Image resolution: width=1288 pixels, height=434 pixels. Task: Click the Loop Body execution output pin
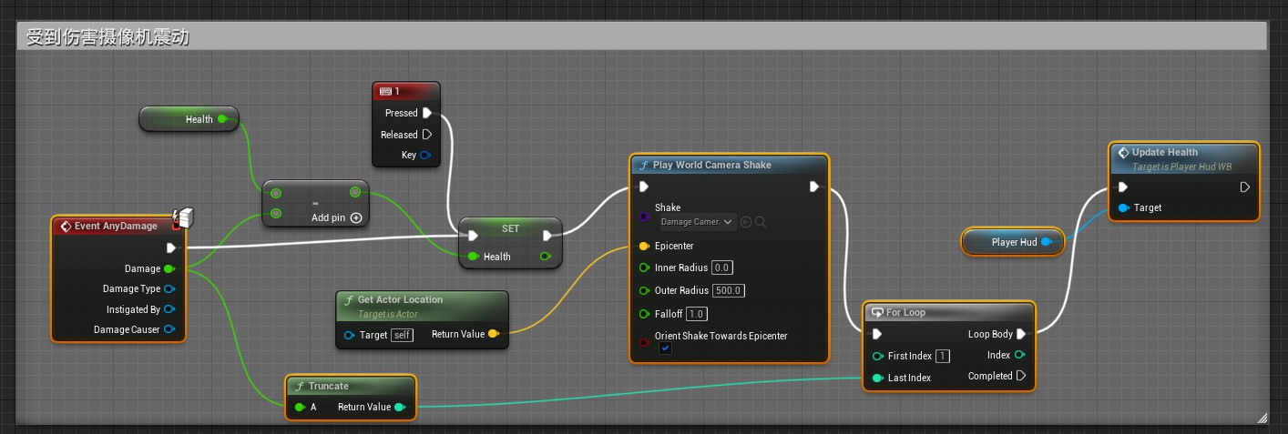(x=1020, y=334)
